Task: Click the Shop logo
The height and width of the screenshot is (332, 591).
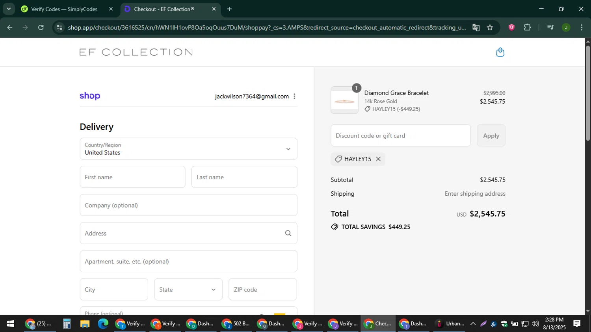Action: point(90,96)
